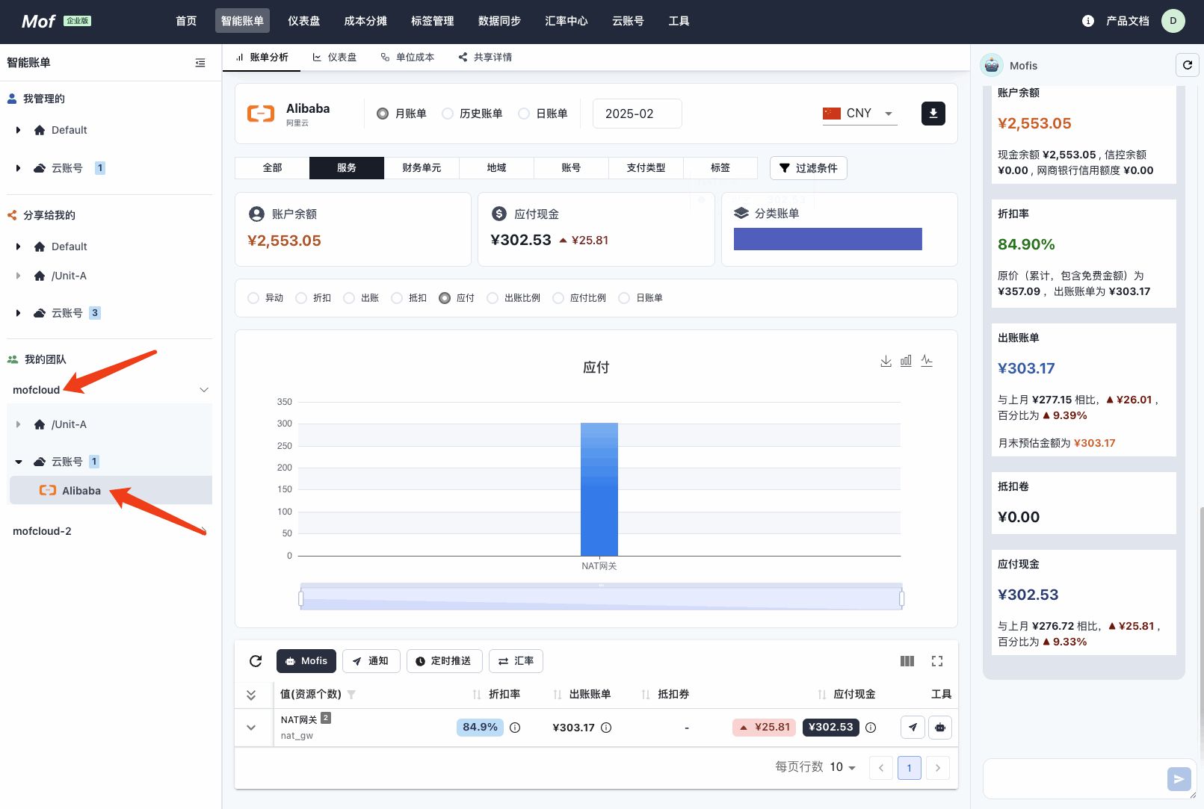Image resolution: width=1204 pixels, height=809 pixels.
Task: Open CNY currency dropdown
Action: [859, 114]
